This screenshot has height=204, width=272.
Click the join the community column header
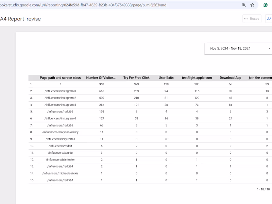point(260,78)
